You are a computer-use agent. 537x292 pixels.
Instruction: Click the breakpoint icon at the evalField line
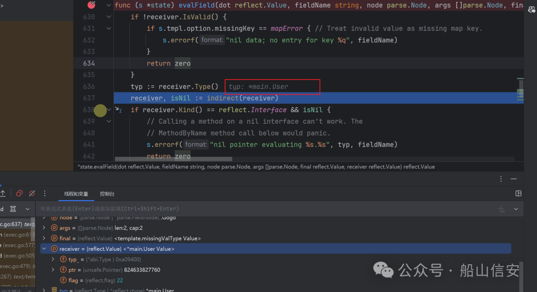(91, 5)
